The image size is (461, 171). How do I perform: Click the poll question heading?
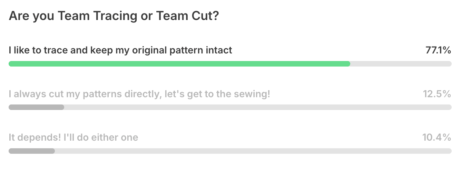[114, 16]
